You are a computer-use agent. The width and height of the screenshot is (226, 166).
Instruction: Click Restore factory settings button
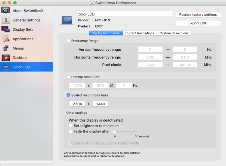[x=198, y=14]
